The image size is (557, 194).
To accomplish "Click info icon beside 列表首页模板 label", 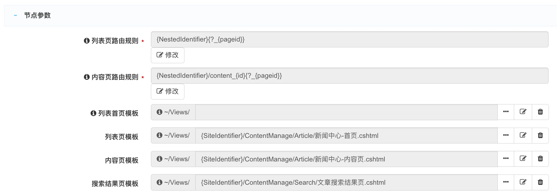I will [93, 113].
